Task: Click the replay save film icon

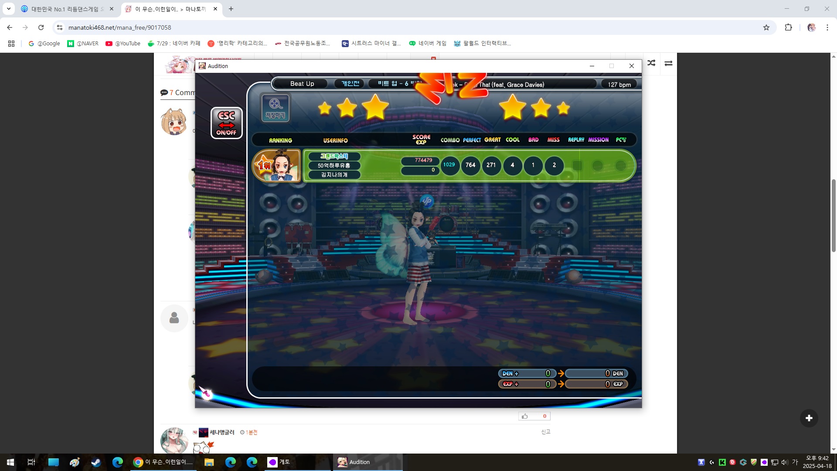Action: tap(276, 107)
